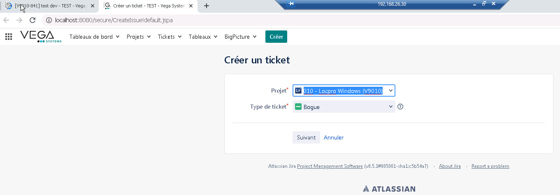Restore the remote session window
Image resolution: width=560 pixels, height=195 pixels.
tap(484, 4)
